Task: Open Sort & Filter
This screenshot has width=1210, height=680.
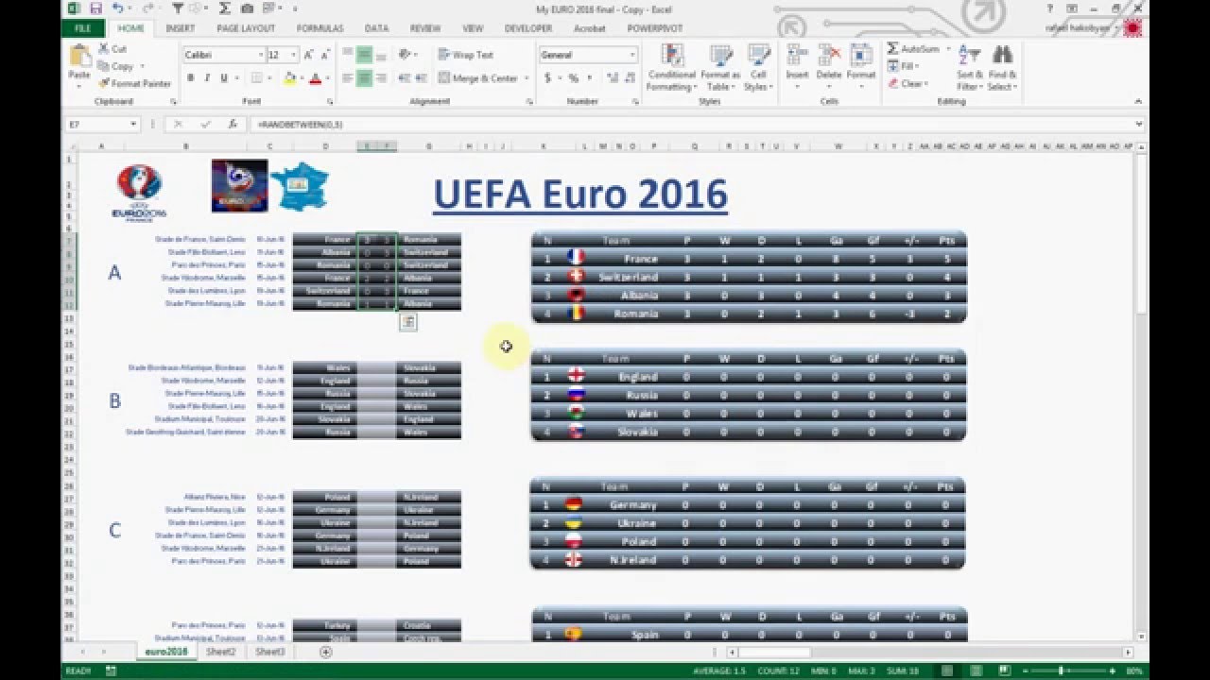Action: coord(970,68)
